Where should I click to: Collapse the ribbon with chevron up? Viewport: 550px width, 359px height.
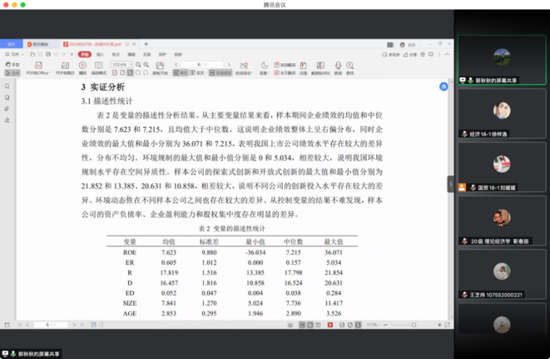click(x=447, y=54)
